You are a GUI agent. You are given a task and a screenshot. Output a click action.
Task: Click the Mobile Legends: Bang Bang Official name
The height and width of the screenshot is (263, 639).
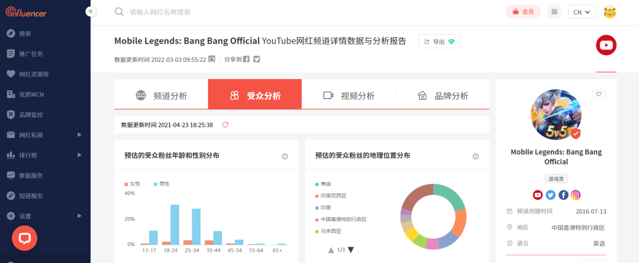coord(556,157)
